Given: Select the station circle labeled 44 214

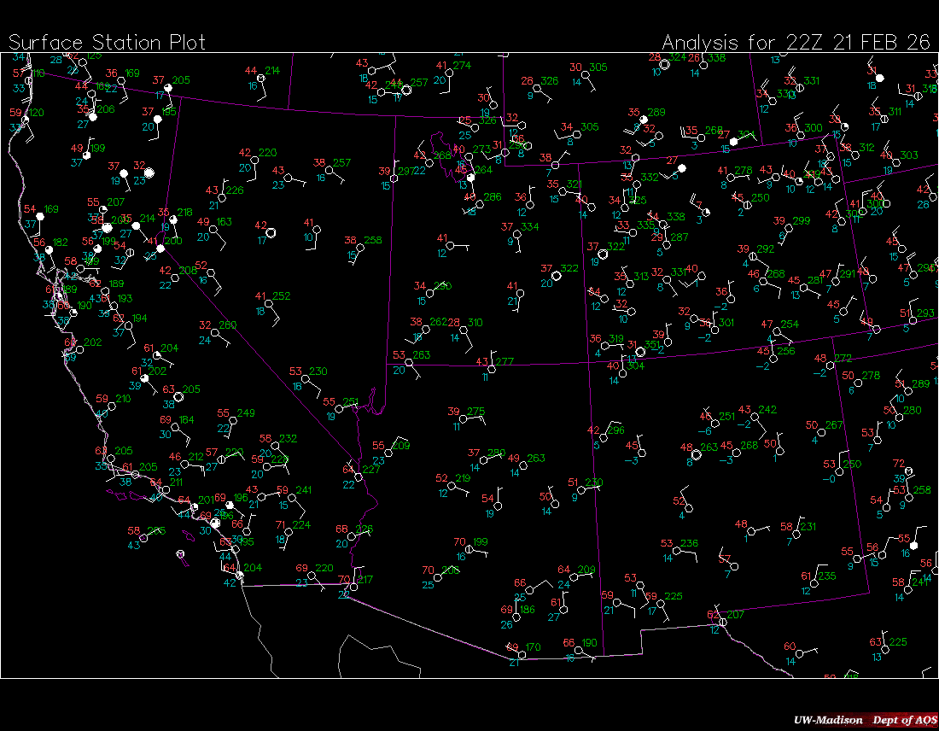Looking at the screenshot, I should [261, 78].
